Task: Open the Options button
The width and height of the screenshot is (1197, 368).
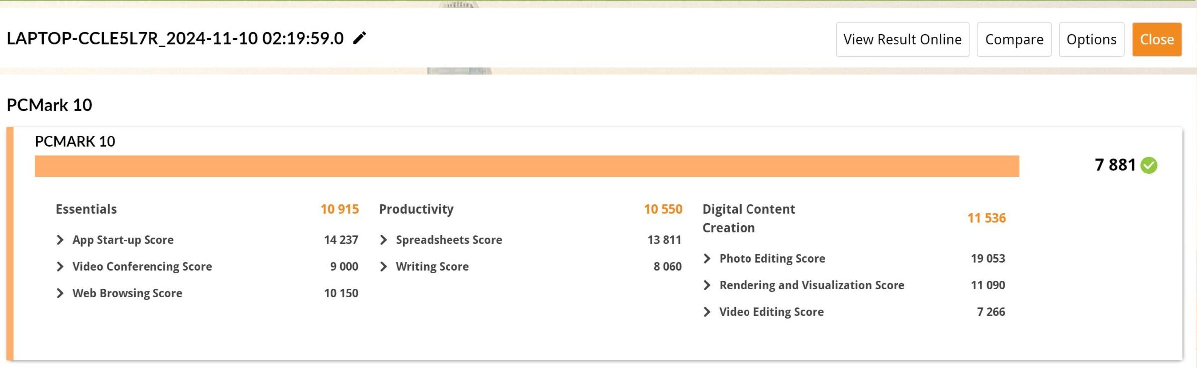Action: [1091, 39]
